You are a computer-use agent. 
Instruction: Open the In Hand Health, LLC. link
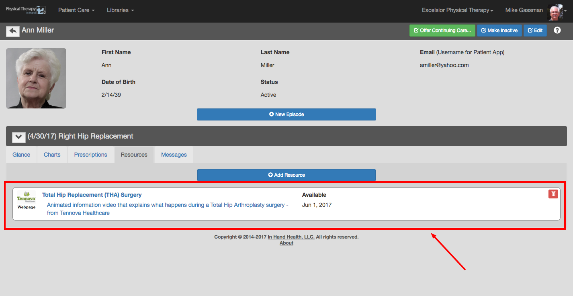point(291,237)
